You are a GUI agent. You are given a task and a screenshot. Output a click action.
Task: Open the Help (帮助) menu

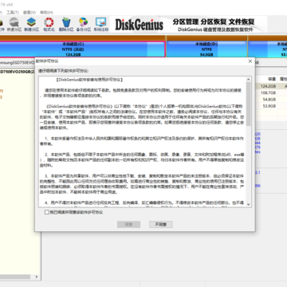click(46, 13)
